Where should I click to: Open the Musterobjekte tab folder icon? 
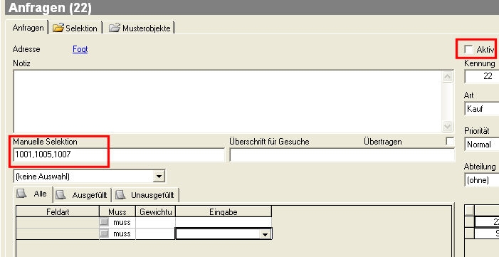114,28
